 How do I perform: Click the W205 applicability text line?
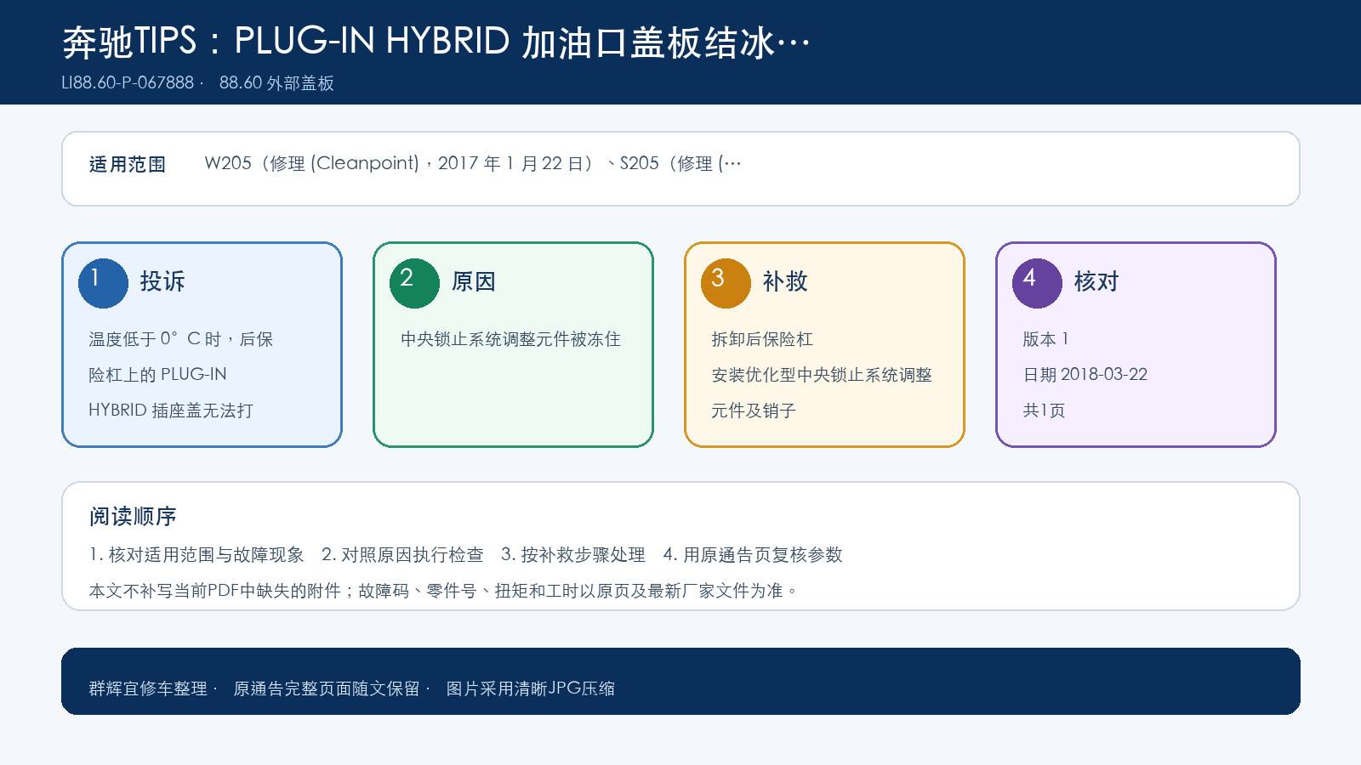click(x=473, y=163)
